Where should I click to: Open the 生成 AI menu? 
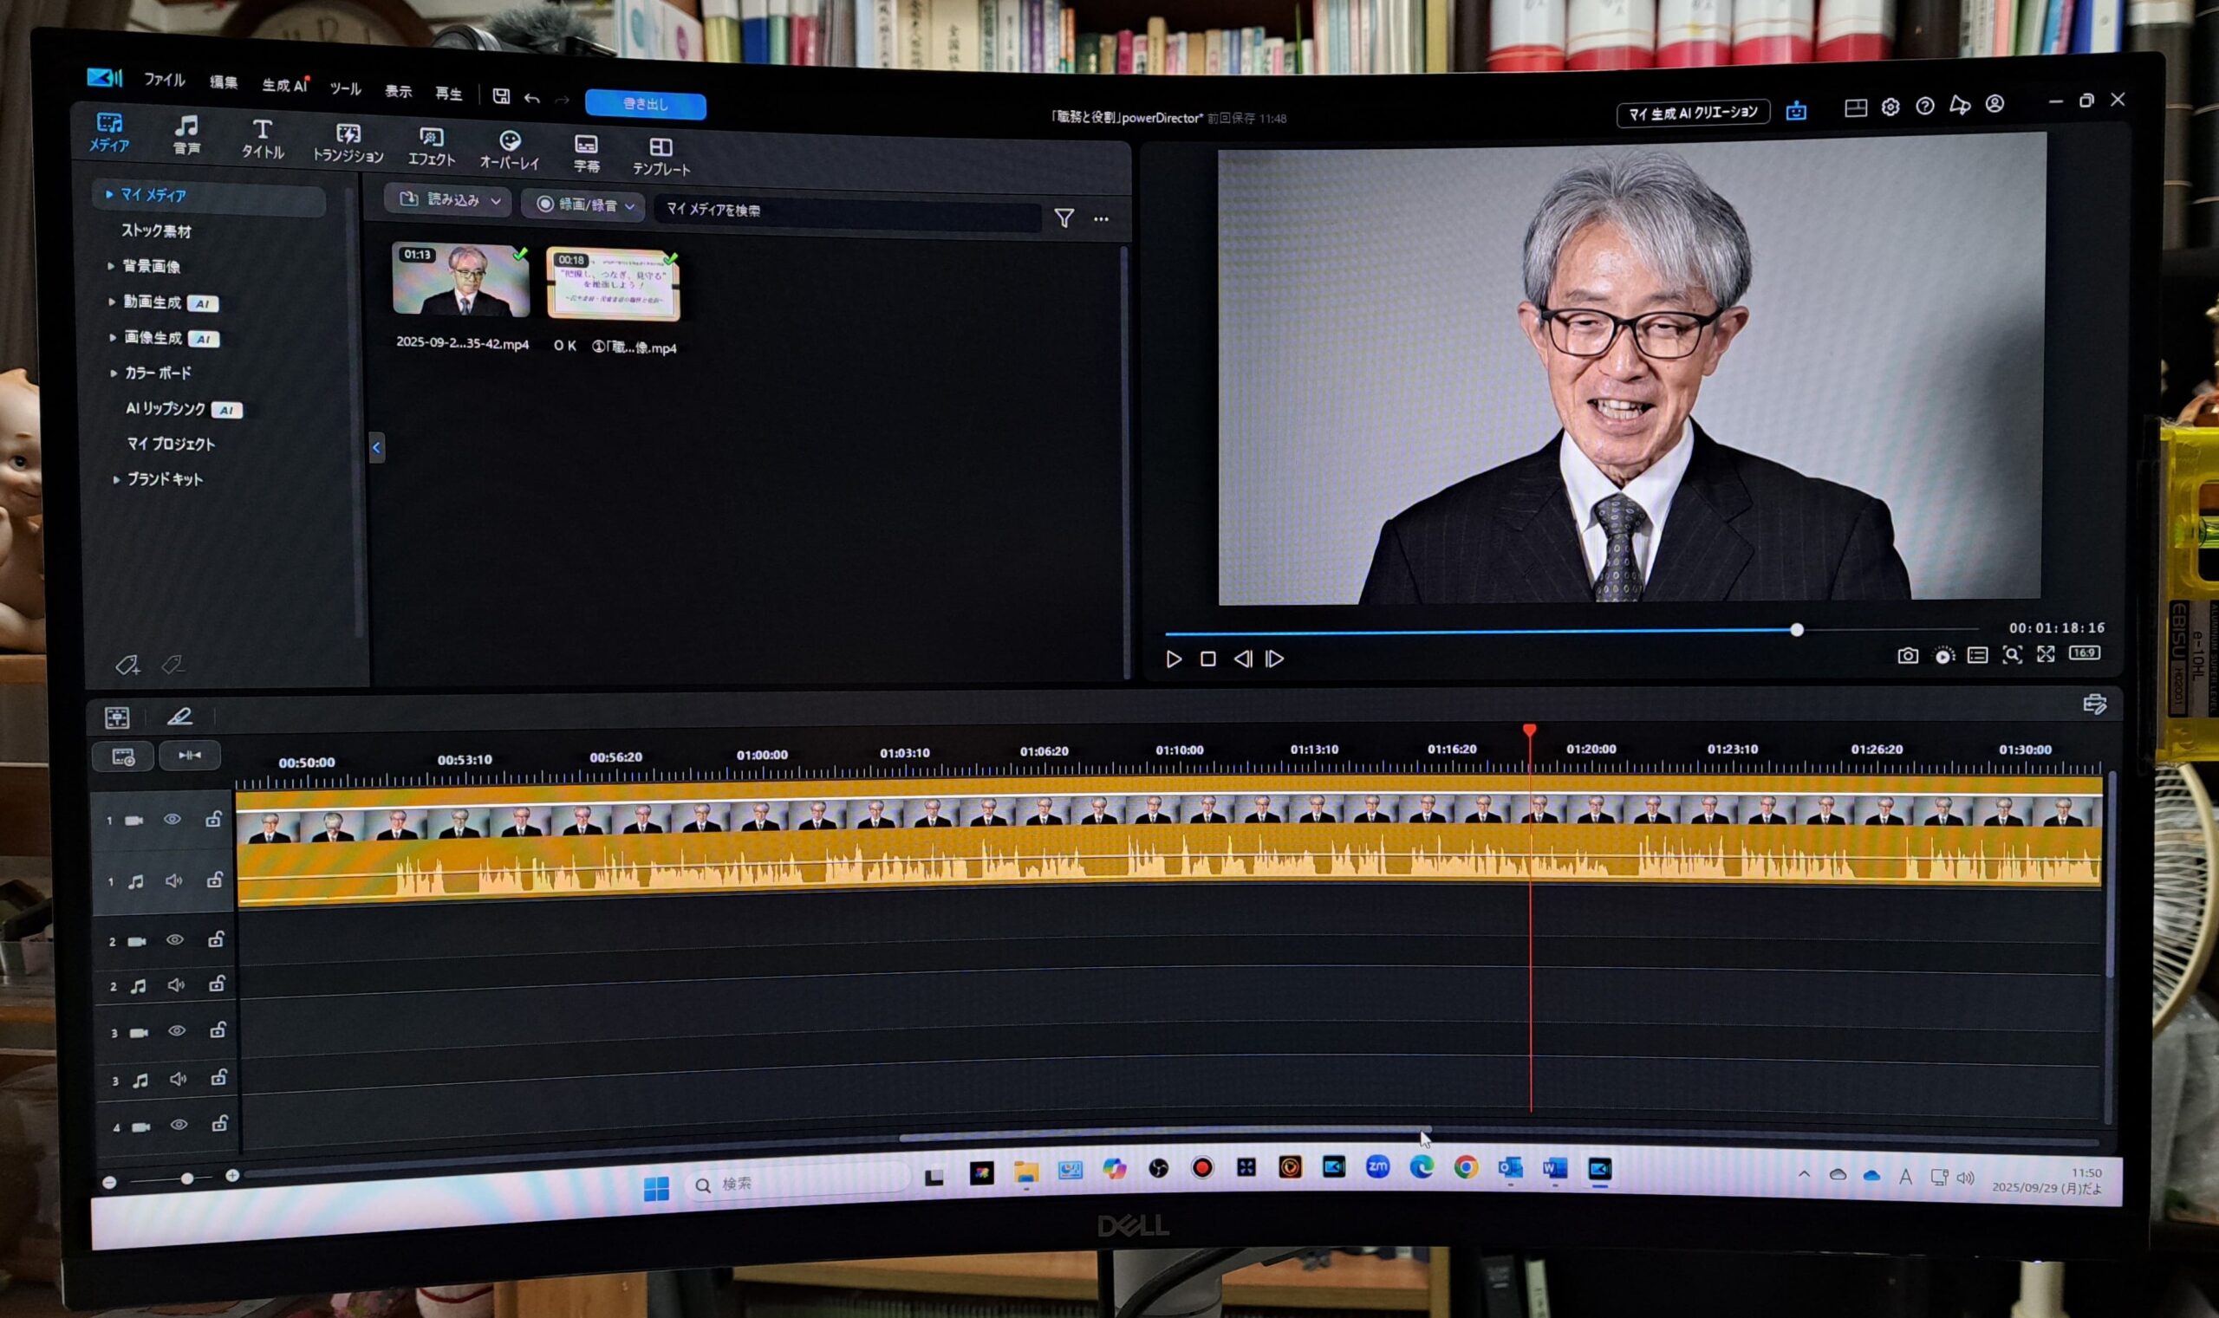coord(283,86)
